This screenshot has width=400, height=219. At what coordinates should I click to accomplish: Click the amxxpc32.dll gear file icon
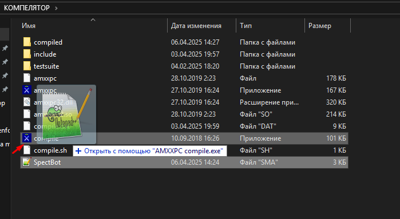(x=27, y=102)
